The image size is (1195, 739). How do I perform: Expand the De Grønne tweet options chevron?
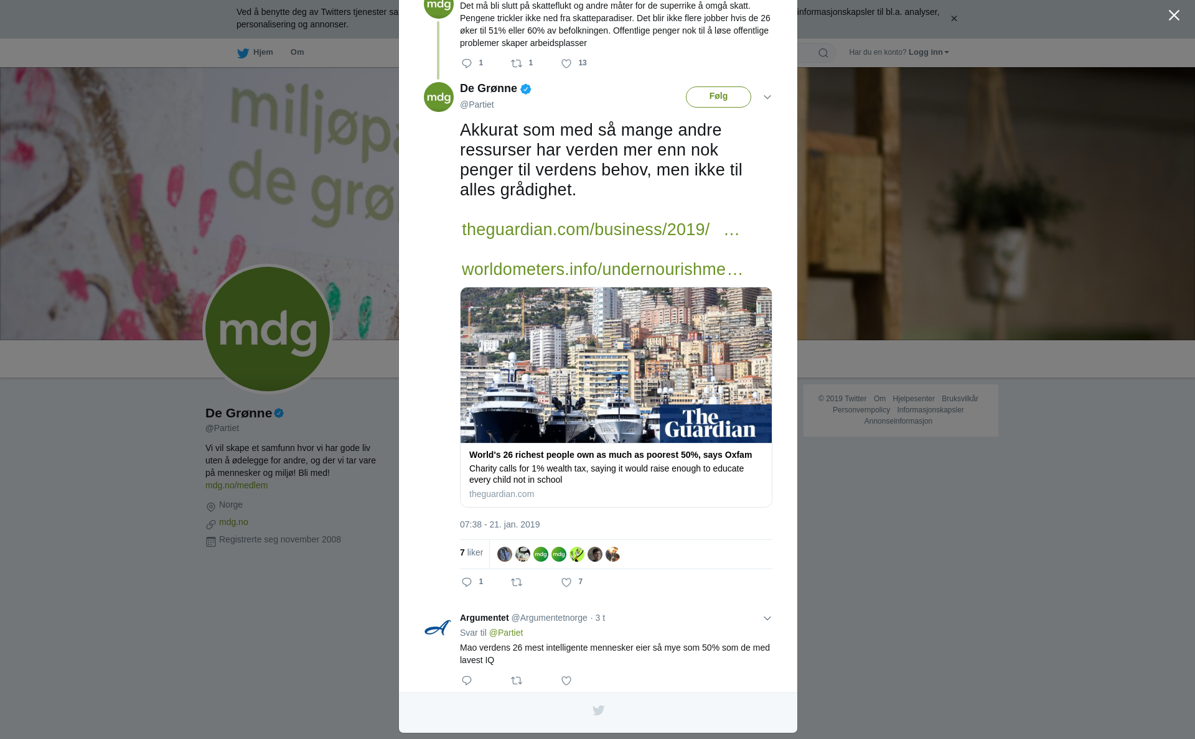(767, 97)
